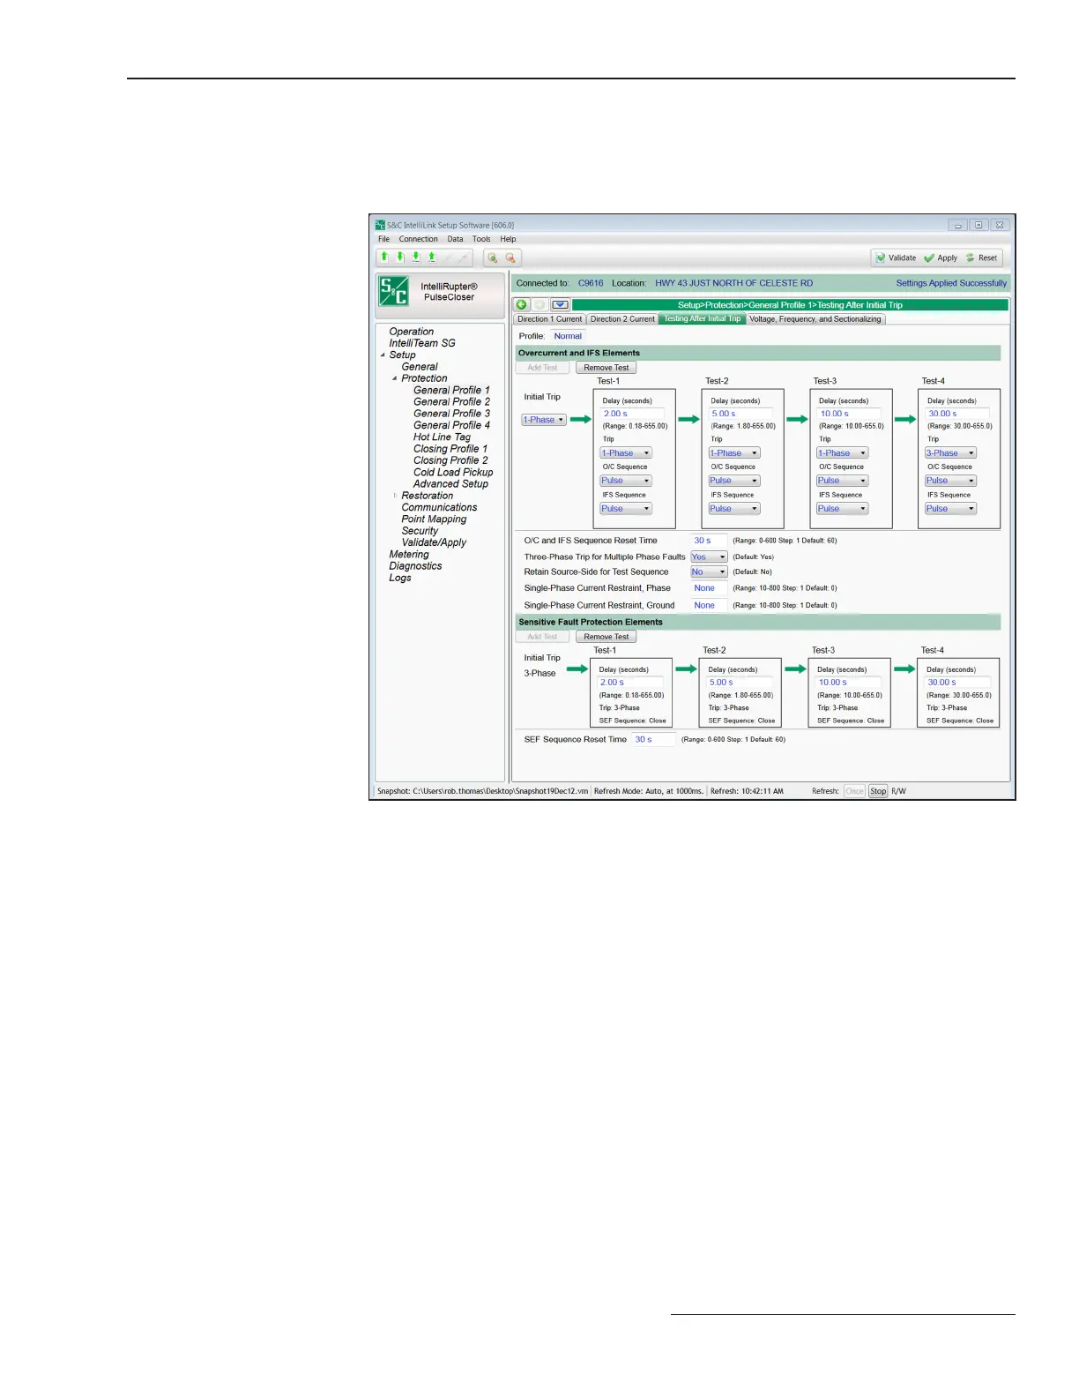Open Test-3 Trip dropdown

point(843,453)
